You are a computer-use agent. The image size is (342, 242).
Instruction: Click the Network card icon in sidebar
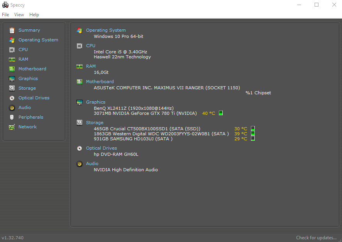(x=12, y=127)
